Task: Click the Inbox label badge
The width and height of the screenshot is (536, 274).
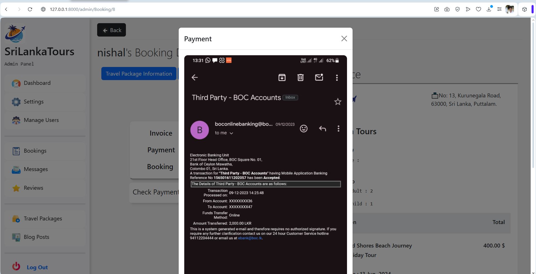Action: click(x=290, y=97)
